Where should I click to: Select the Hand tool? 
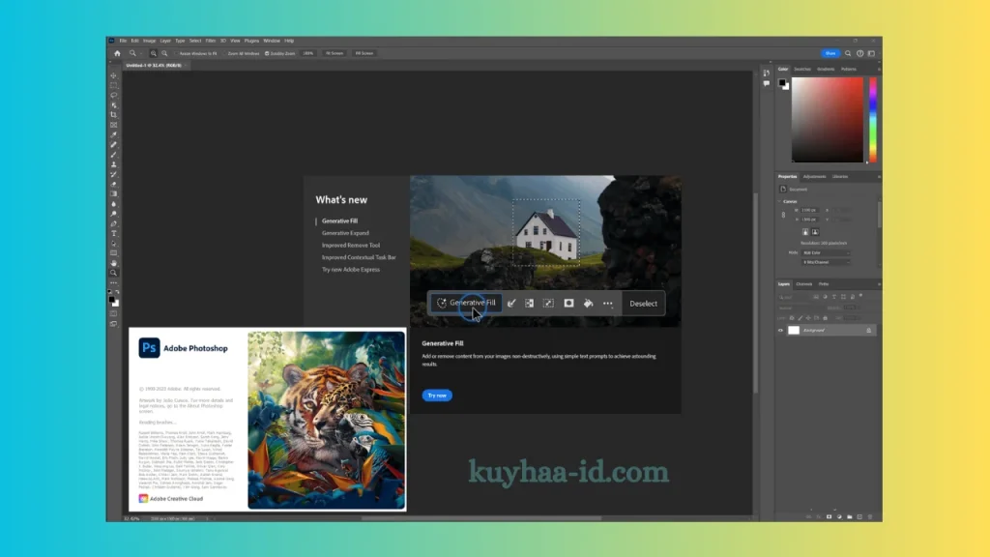[114, 263]
